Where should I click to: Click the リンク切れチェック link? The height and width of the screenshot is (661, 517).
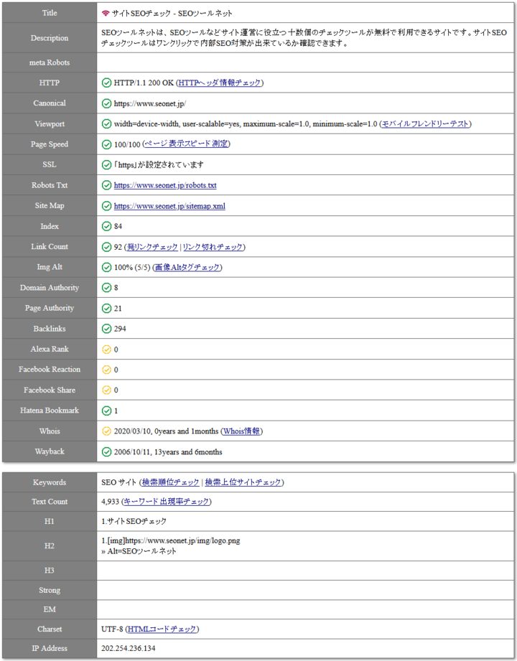coord(213,247)
